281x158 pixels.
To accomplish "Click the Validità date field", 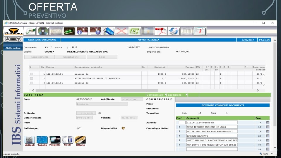I will coord(129,118).
